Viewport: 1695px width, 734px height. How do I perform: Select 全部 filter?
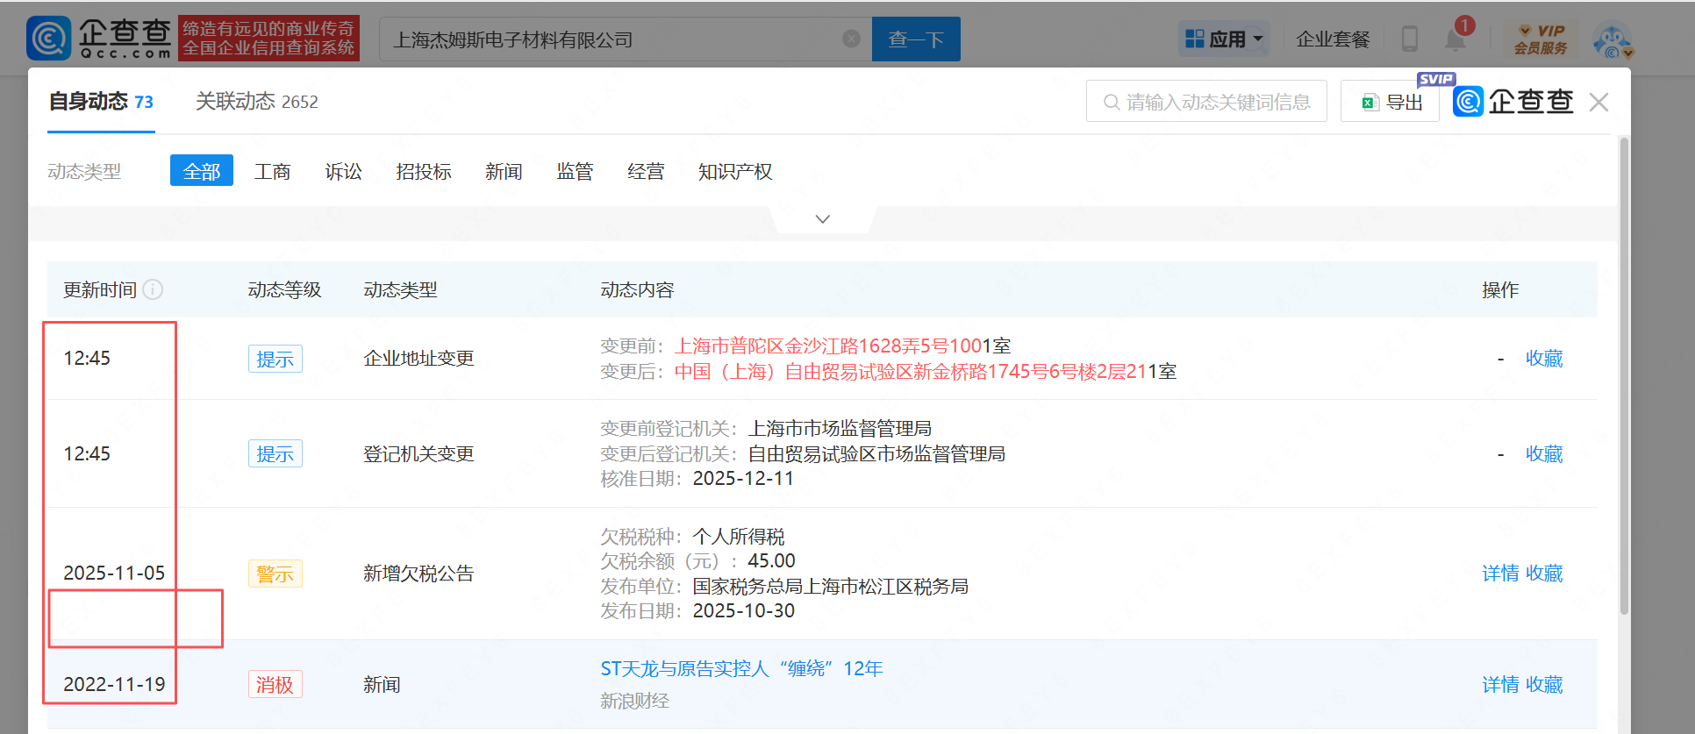tap(202, 171)
